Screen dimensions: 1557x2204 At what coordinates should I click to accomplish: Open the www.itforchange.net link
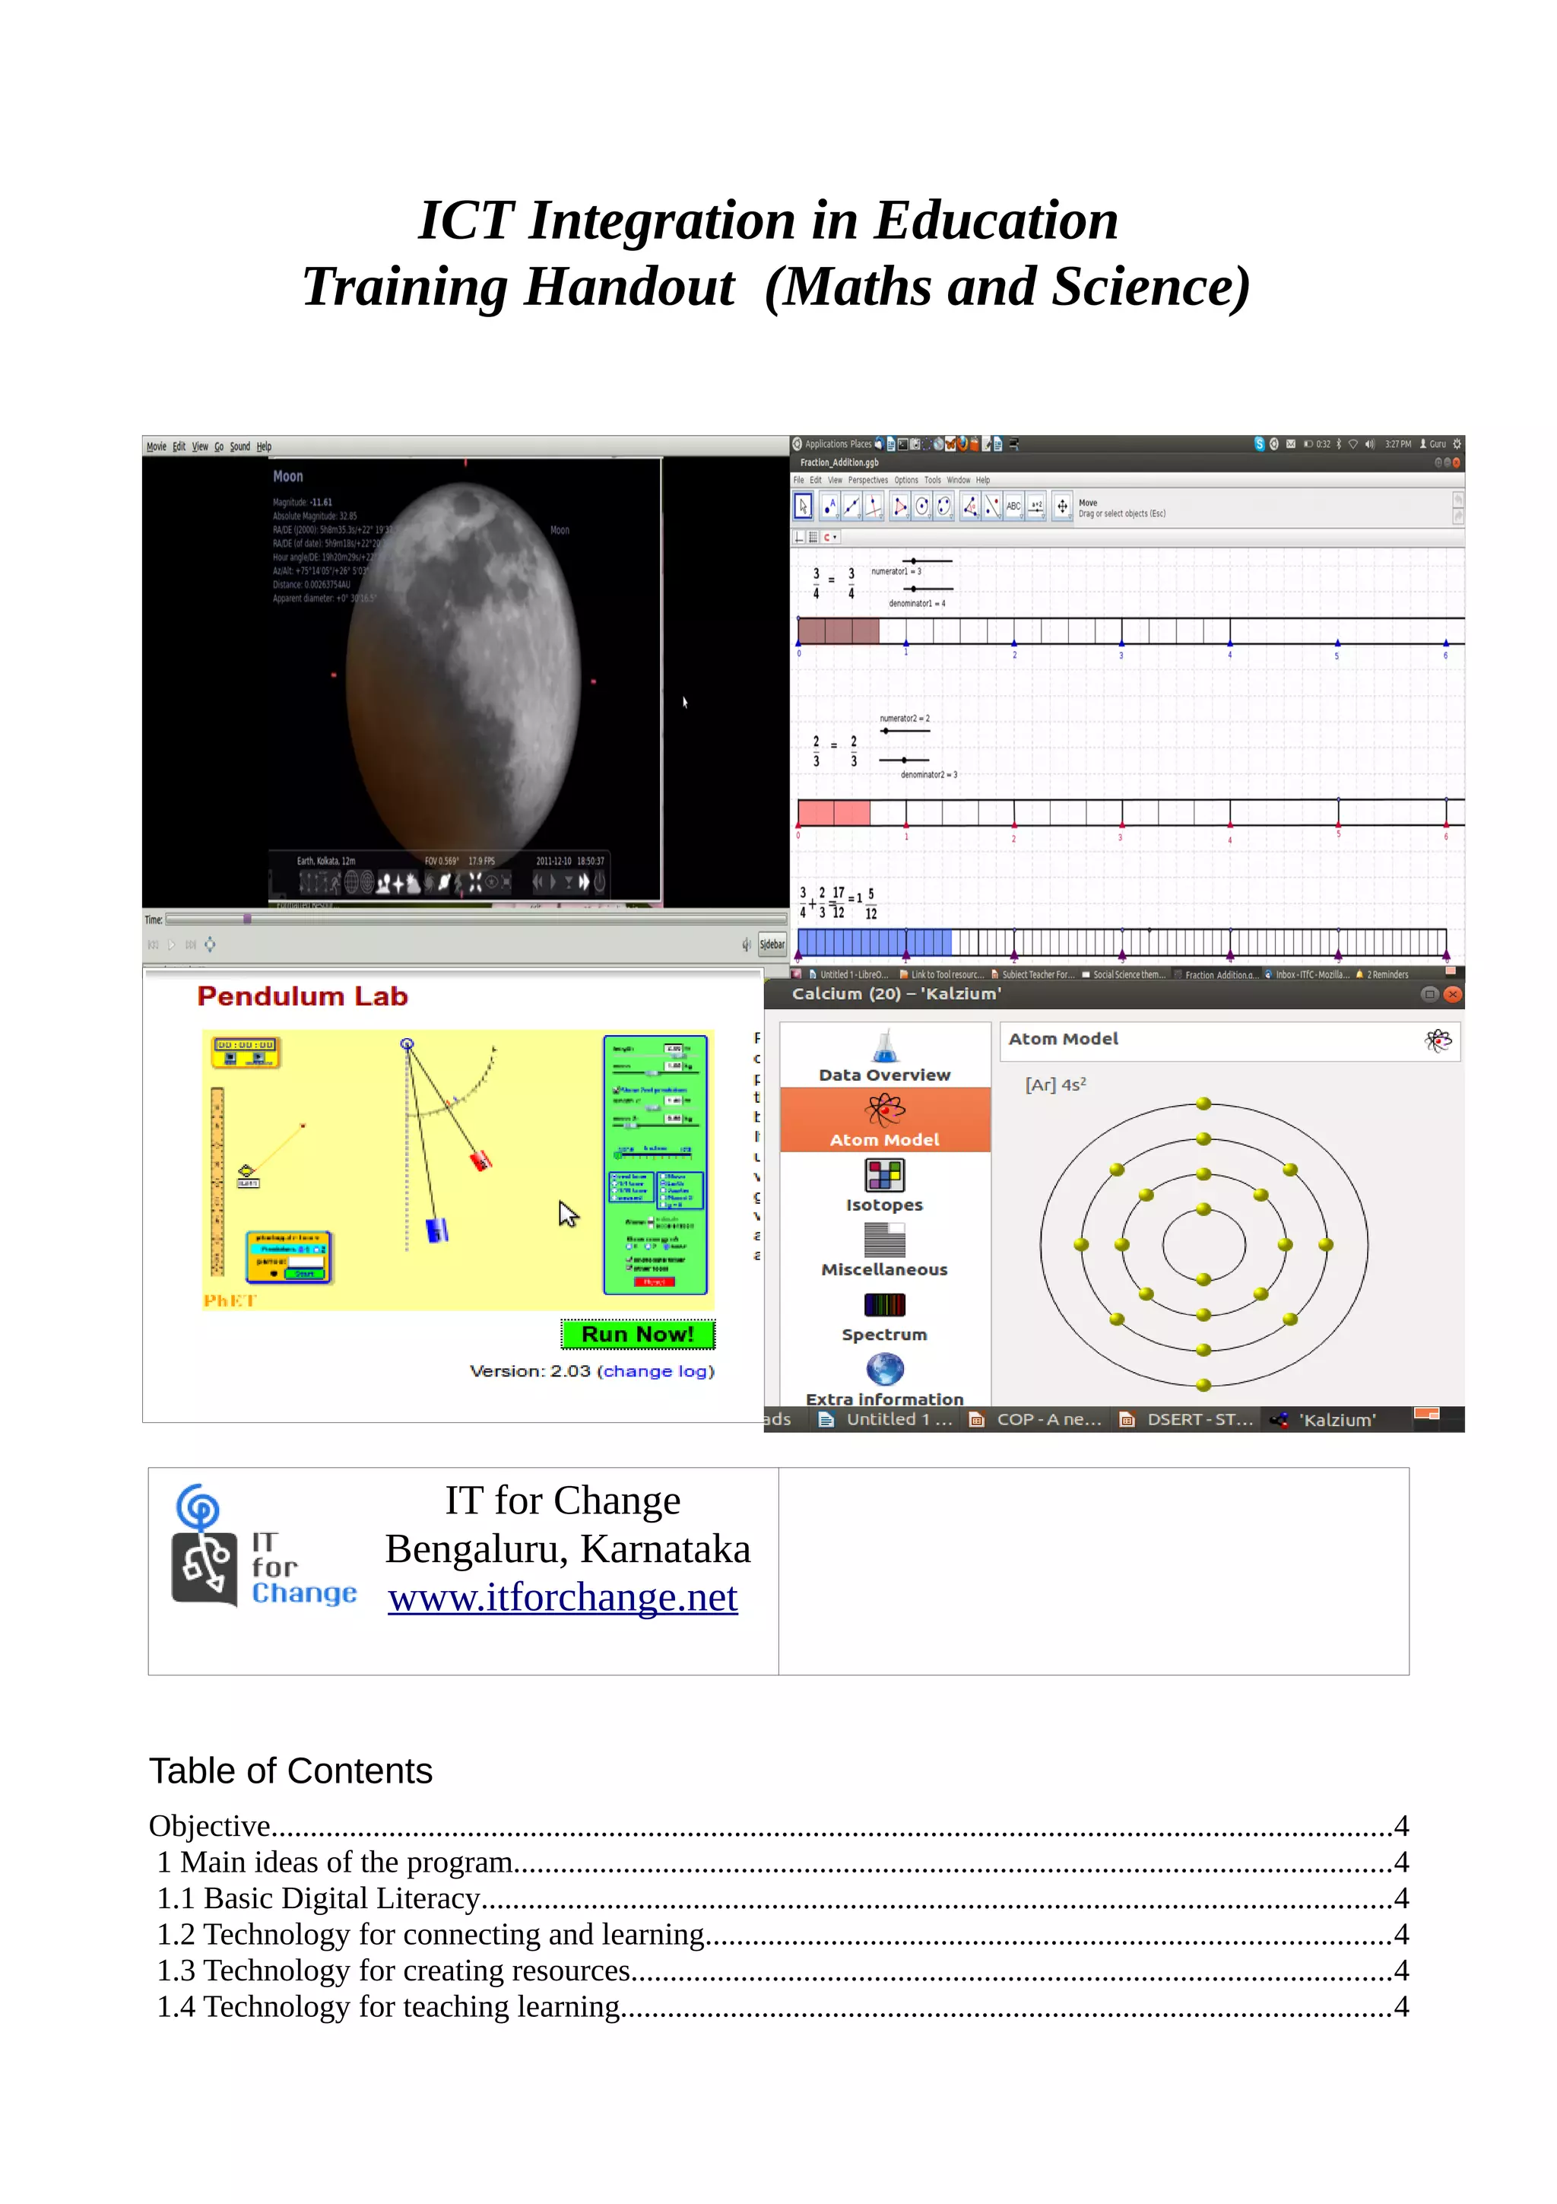(x=563, y=1597)
